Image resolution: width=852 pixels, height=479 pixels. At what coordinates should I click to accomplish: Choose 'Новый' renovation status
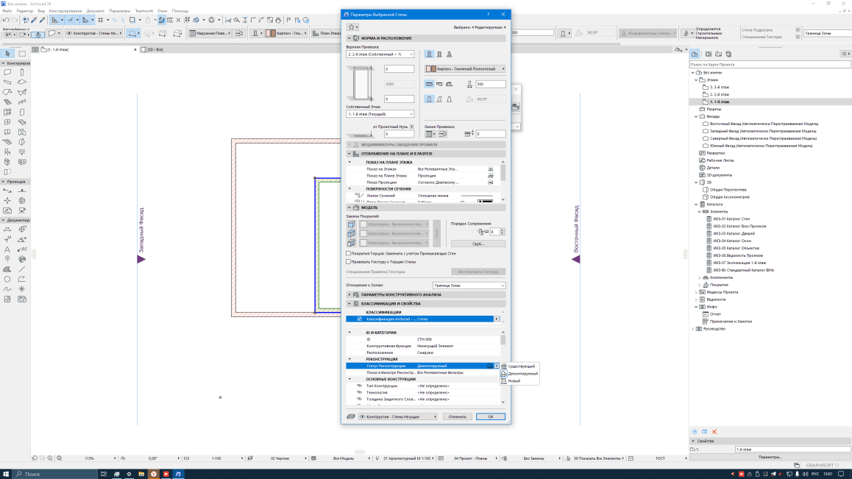tap(514, 381)
